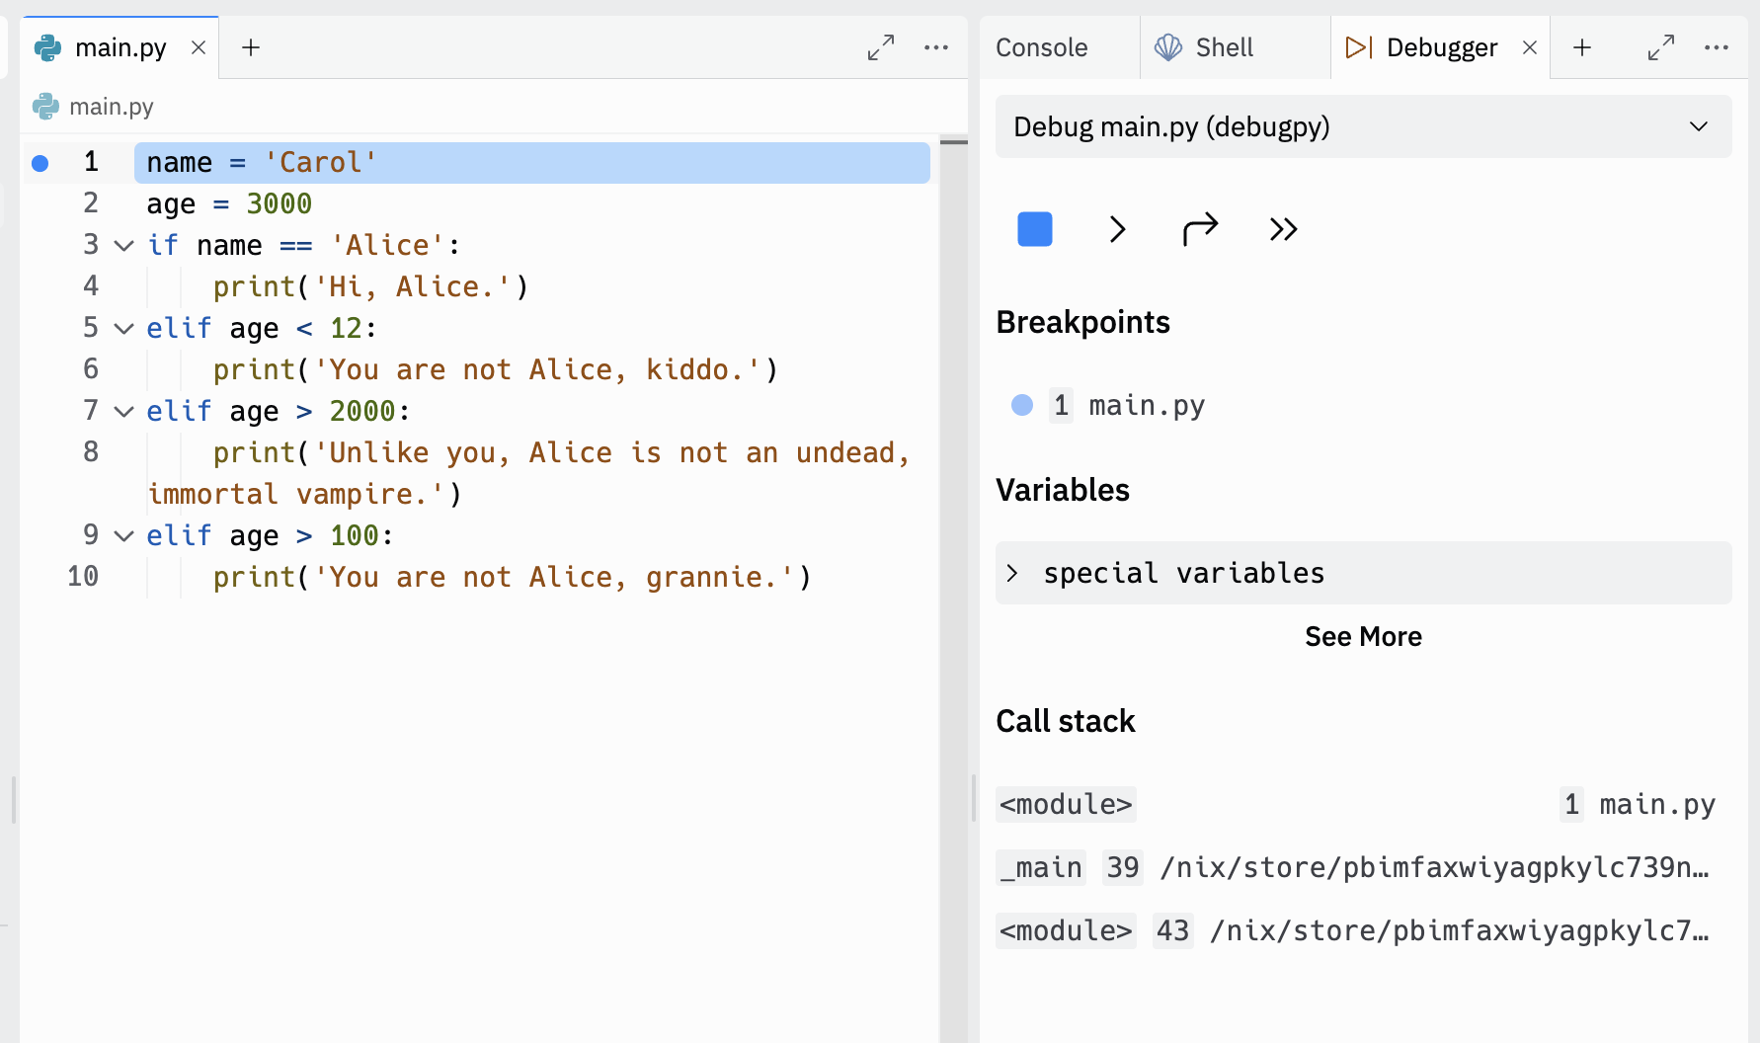Click See More under Variables
Viewport: 1760px width, 1043px height.
pyautogui.click(x=1363, y=636)
